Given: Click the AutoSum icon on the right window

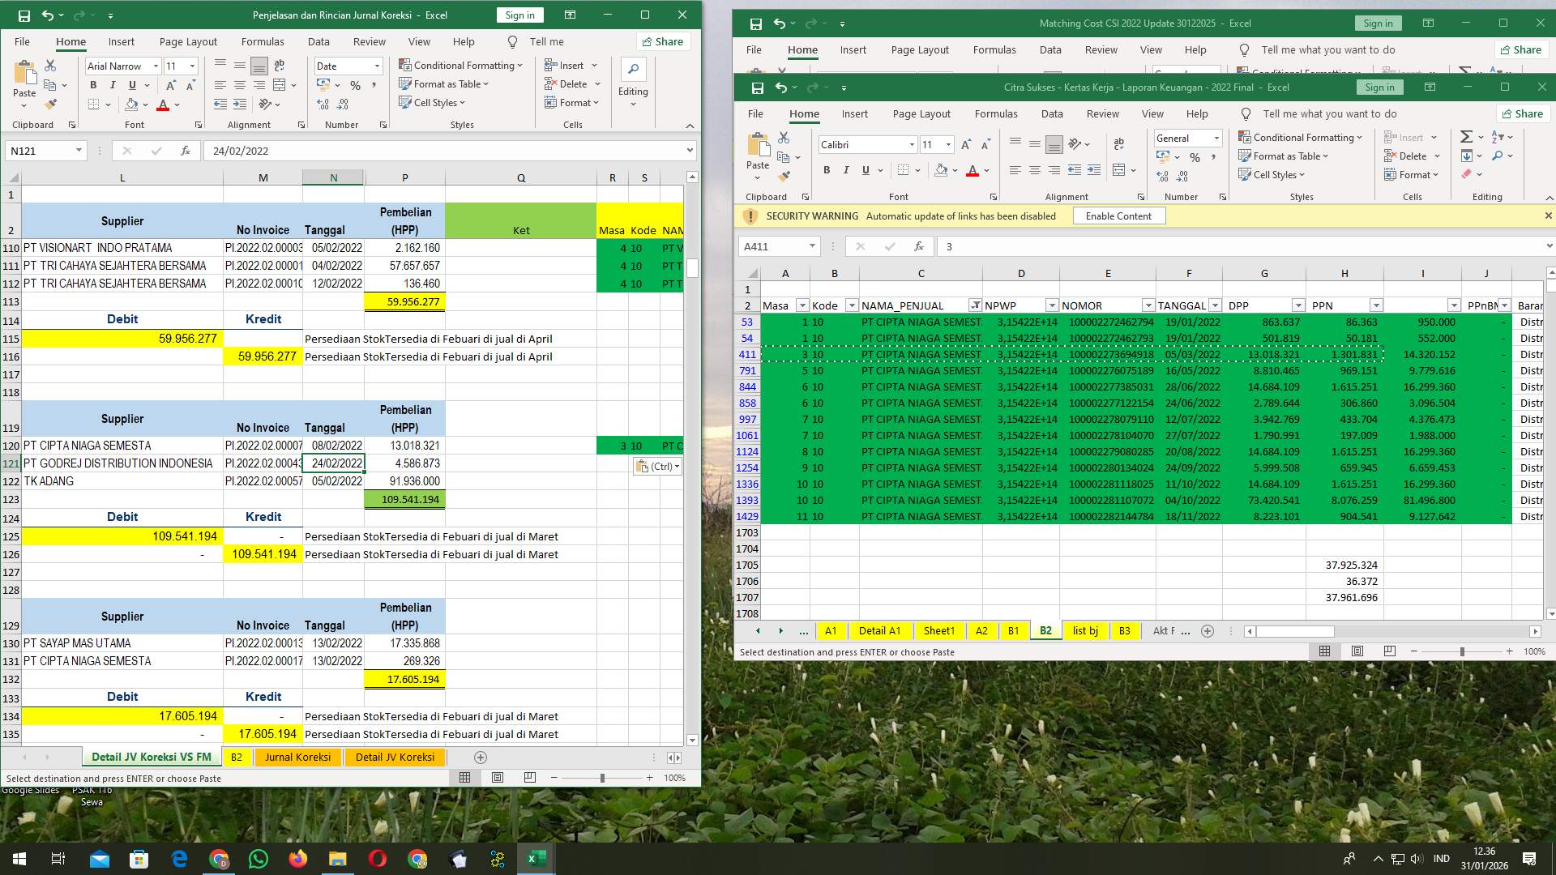Looking at the screenshot, I should (x=1467, y=138).
